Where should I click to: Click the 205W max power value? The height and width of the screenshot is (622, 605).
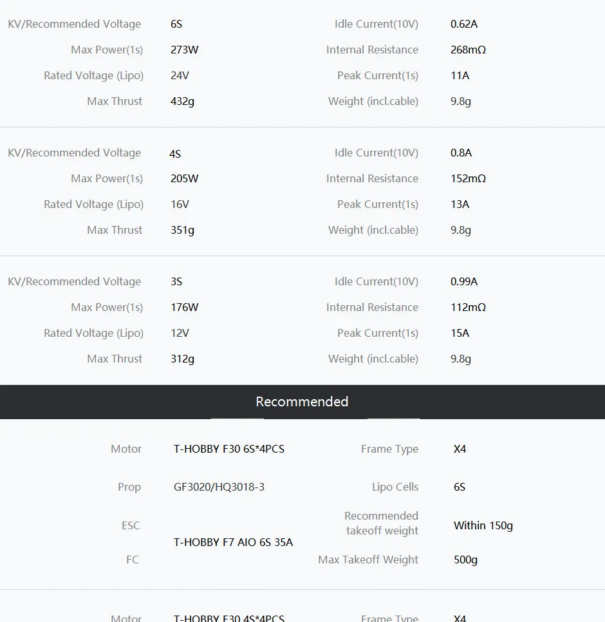tap(184, 178)
